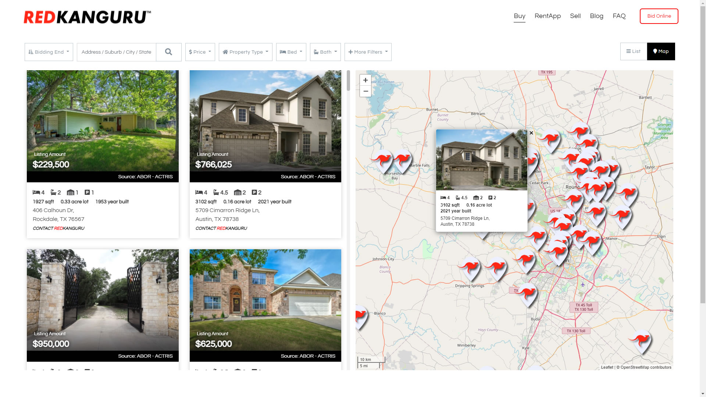Zoom out the map with minus button
Screen dimensions: 706x397
pos(365,91)
